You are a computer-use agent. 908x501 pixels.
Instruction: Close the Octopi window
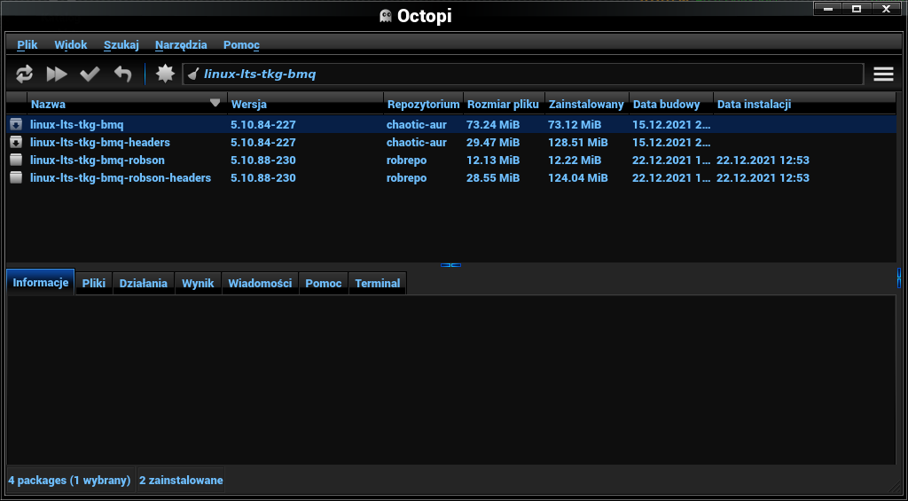click(x=886, y=8)
